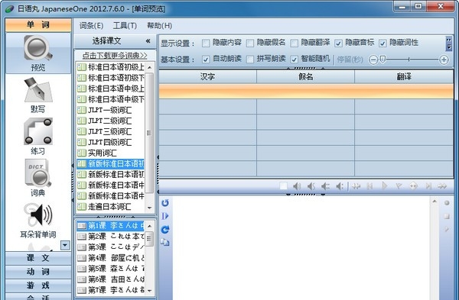Click the blue counter-clockwise arrow icon
This screenshot has height=300, width=459.
(x=165, y=203)
